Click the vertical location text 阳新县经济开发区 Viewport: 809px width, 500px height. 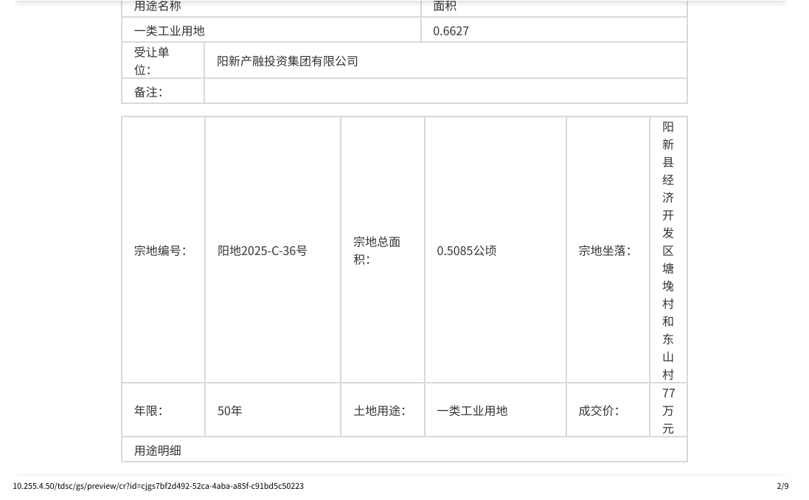pyautogui.click(x=668, y=189)
